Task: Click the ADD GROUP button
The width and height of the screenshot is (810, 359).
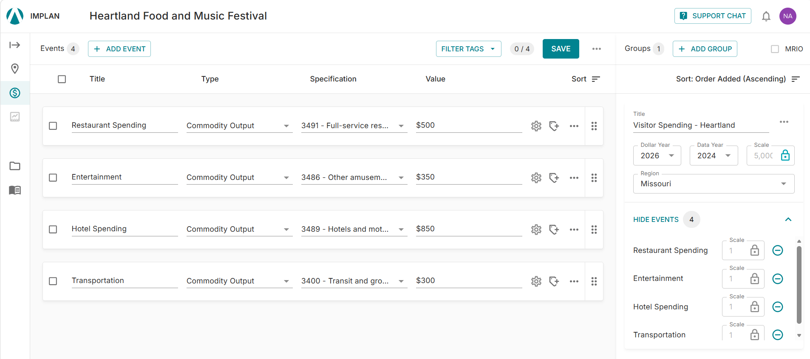Action: pyautogui.click(x=705, y=49)
